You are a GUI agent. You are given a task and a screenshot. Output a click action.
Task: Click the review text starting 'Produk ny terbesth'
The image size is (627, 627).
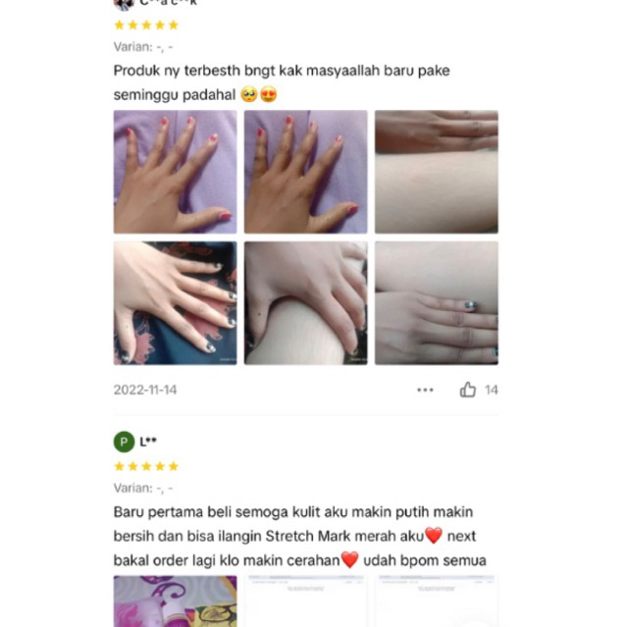[282, 82]
